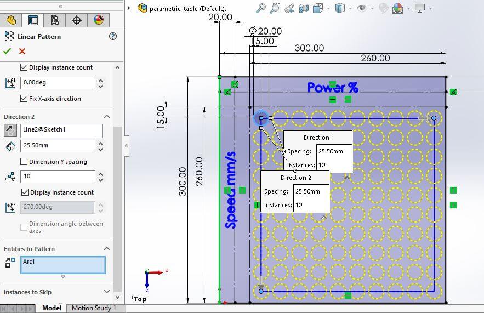Open View Settings dropdown arrow
Image resolution: width=484 pixels, height=313 pixels.
click(x=430, y=9)
